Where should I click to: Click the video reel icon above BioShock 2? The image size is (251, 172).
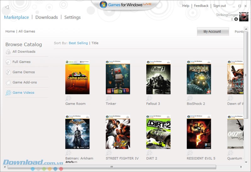pyautogui.click(x=190, y=98)
